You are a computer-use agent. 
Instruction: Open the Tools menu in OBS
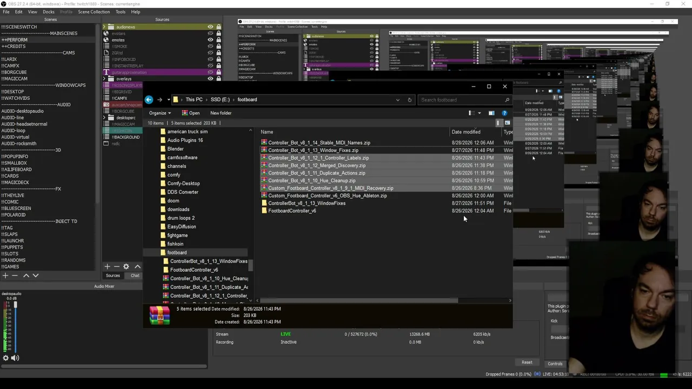(121, 12)
